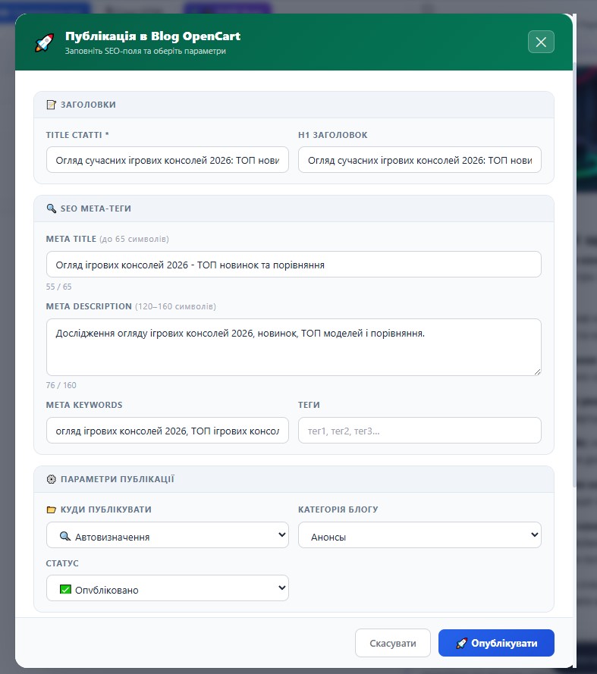Image resolution: width=597 pixels, height=674 pixels.
Task: Click the 'Публікація в Blog OpenCart' heading
Action: click(x=152, y=36)
